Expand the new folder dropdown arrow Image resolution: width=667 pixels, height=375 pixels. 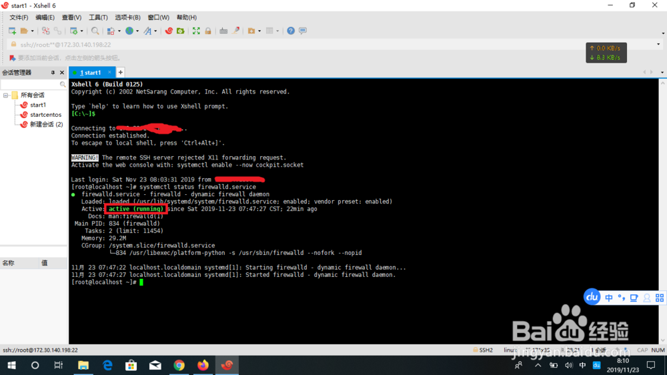coord(259,31)
